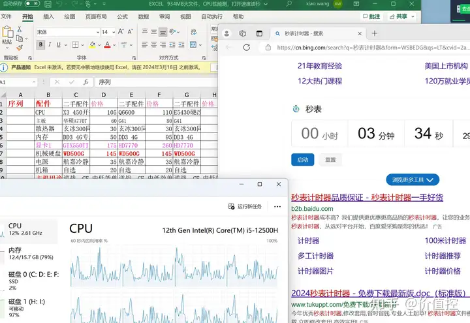Click Increase Font Size icon in Excel

pos(121,31)
